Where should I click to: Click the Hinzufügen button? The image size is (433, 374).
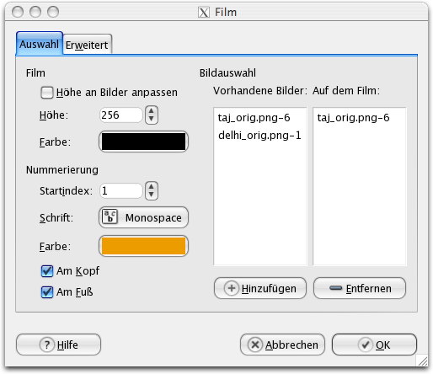pyautogui.click(x=260, y=288)
